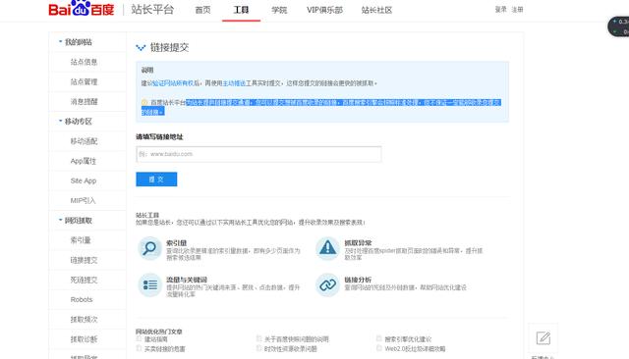Click the document icon beside 搜索引擎优化建议

379,339
